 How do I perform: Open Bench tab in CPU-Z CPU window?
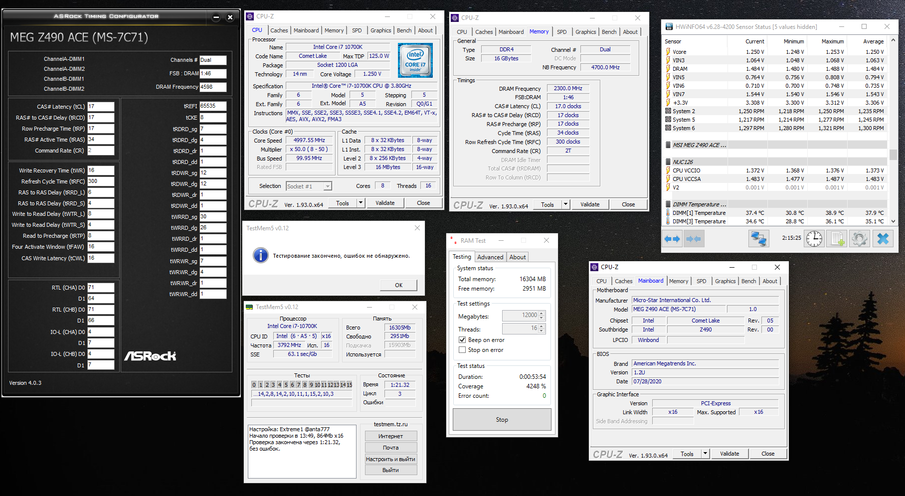pyautogui.click(x=404, y=30)
